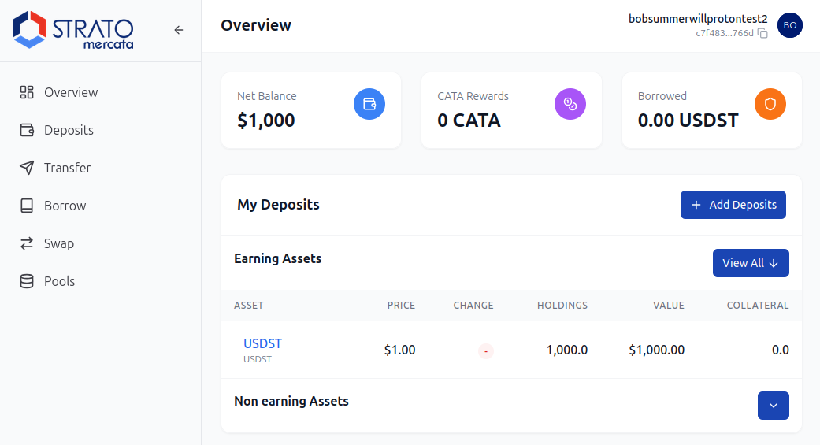
Task: Sort by the HOLDINGS column header
Action: 562,306
